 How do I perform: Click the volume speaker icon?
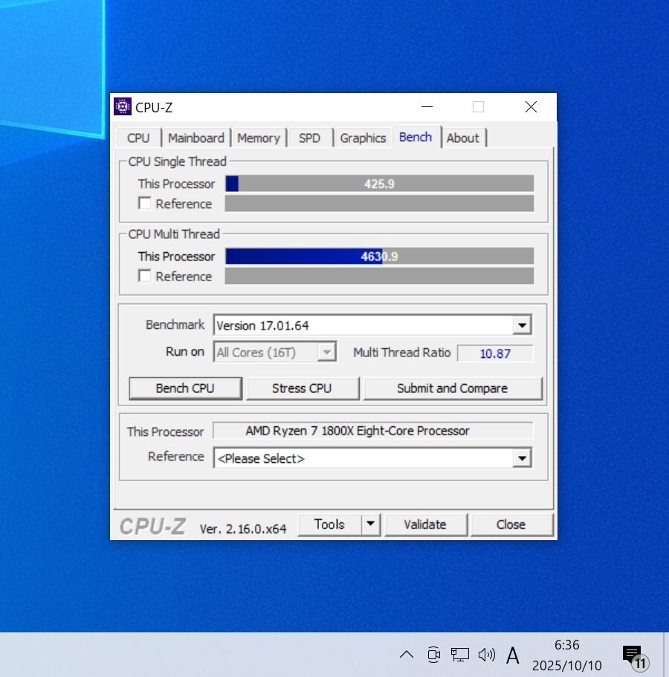pyautogui.click(x=487, y=655)
